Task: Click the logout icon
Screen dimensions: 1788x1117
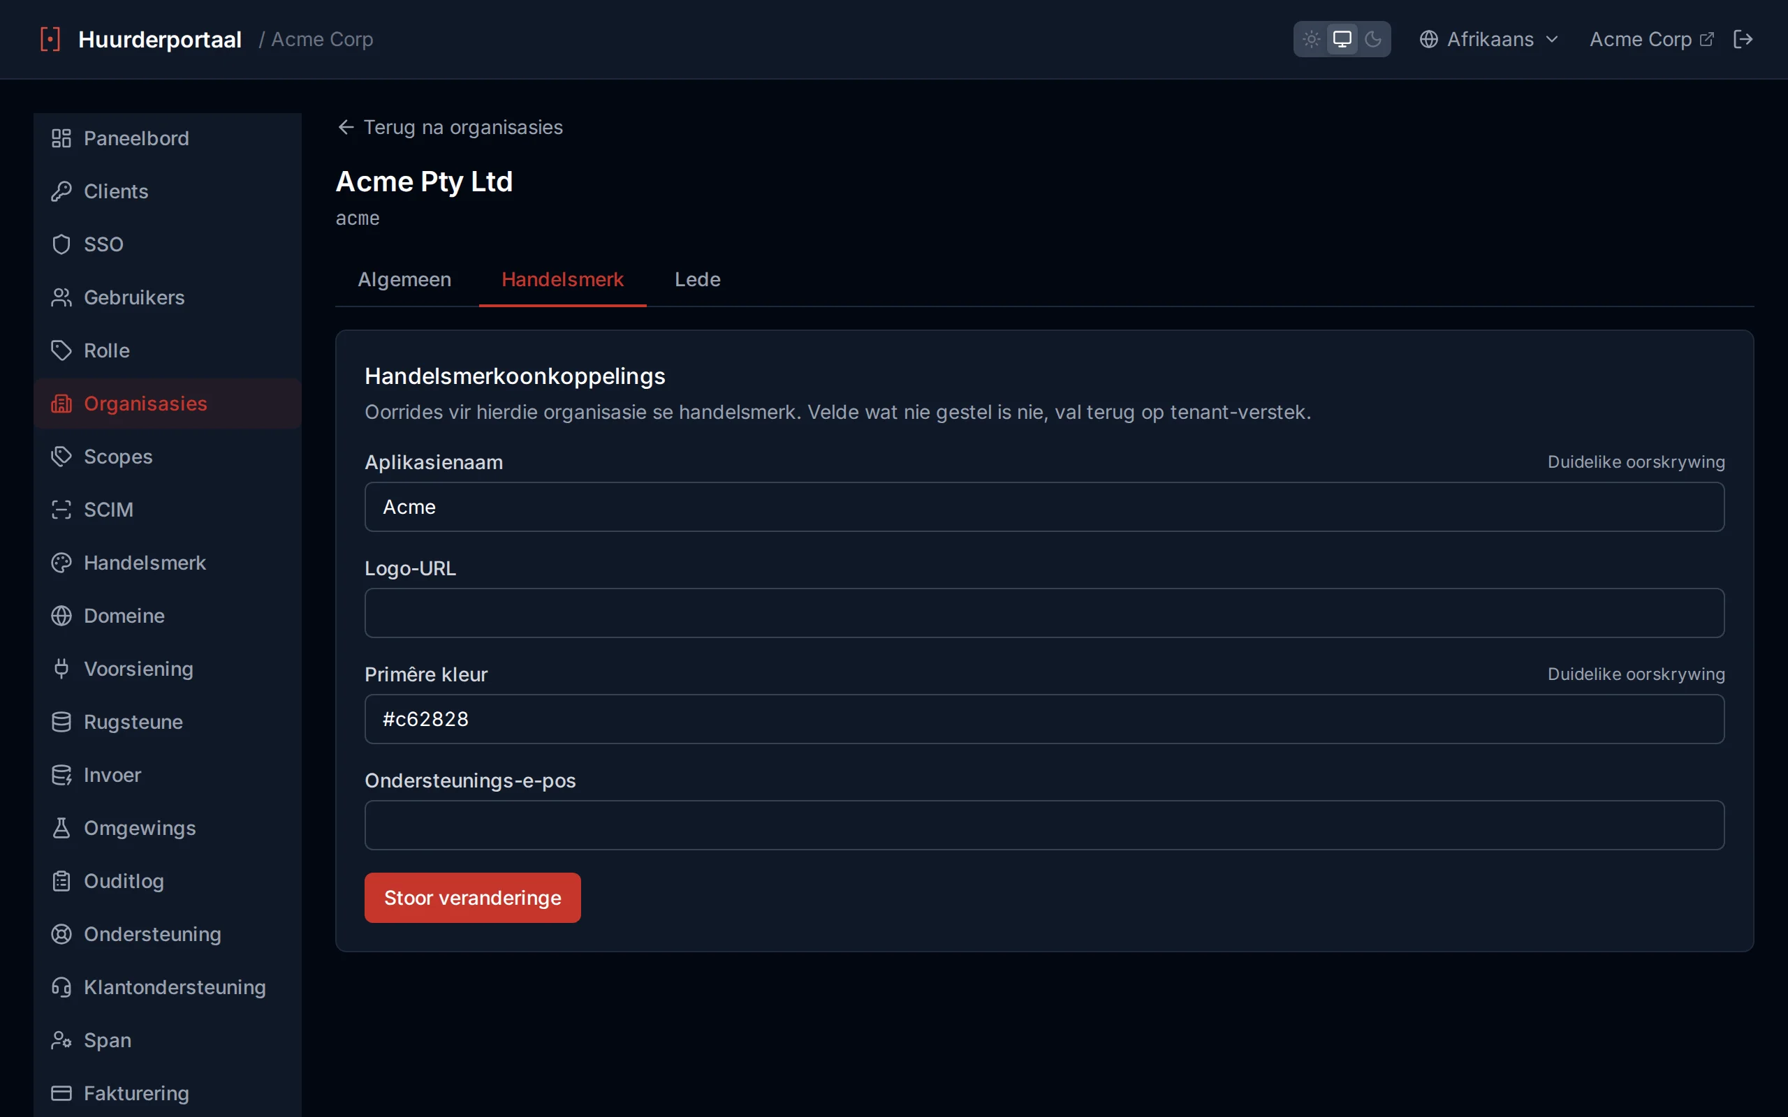Action: 1743,39
